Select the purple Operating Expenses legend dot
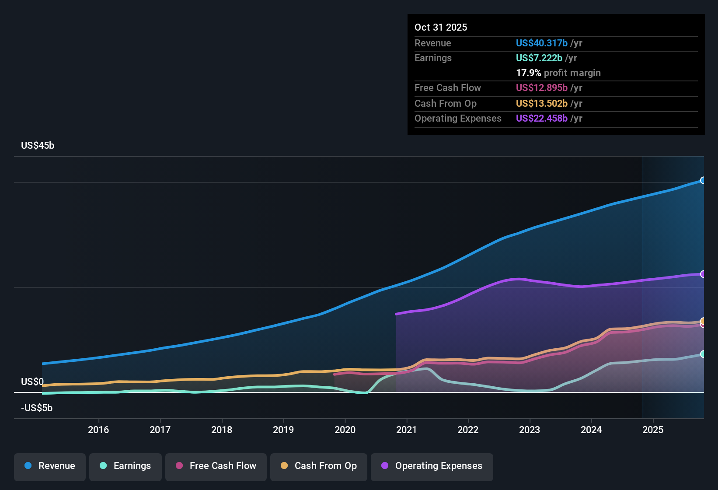This screenshot has width=718, height=490. [384, 466]
